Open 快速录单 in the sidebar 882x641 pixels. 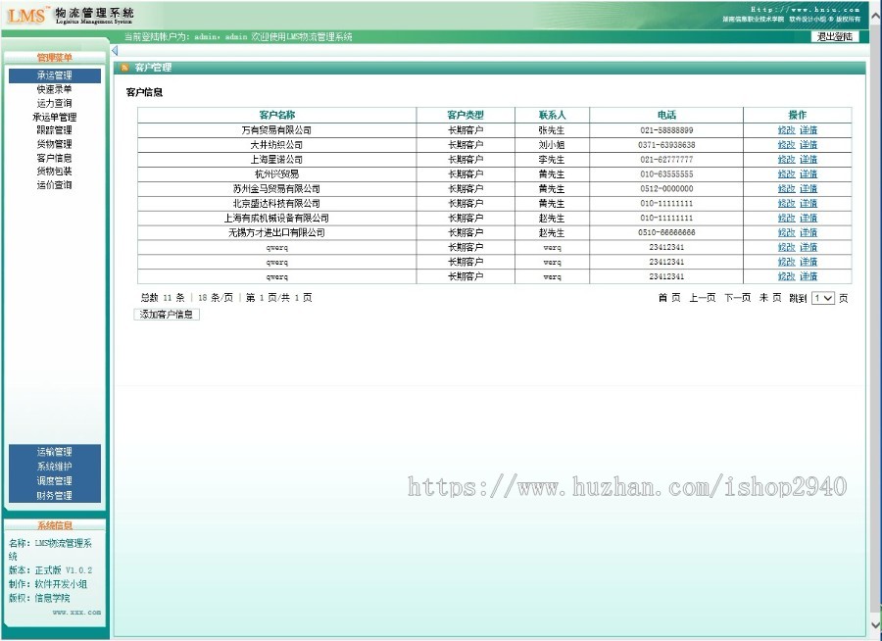[55, 89]
